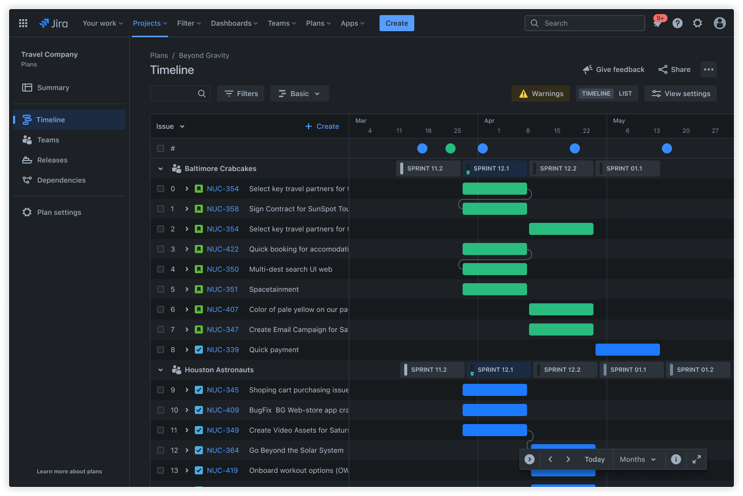Click the Give feedback megaphone icon

587,69
